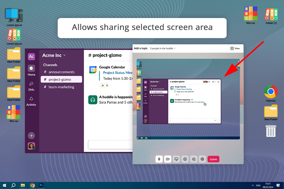Leave the huddle
This screenshot has height=189, width=284.
pos(213,159)
